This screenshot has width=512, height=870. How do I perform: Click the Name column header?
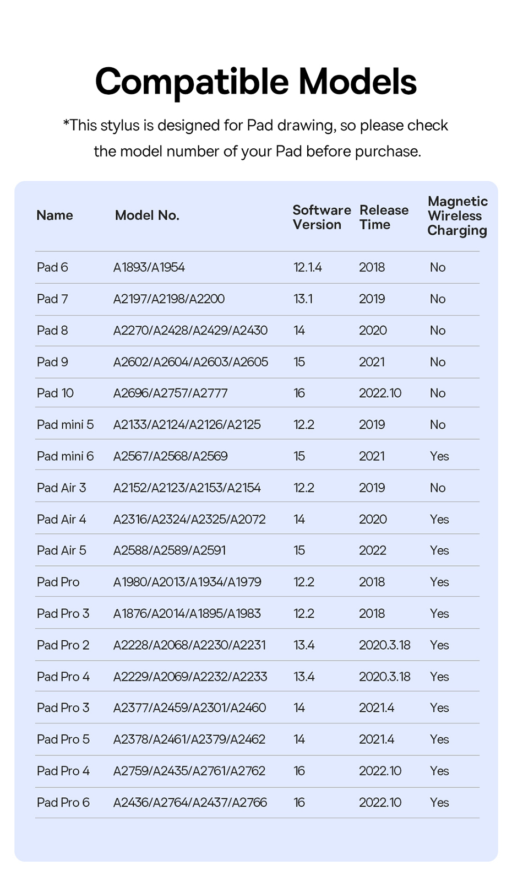tap(55, 215)
